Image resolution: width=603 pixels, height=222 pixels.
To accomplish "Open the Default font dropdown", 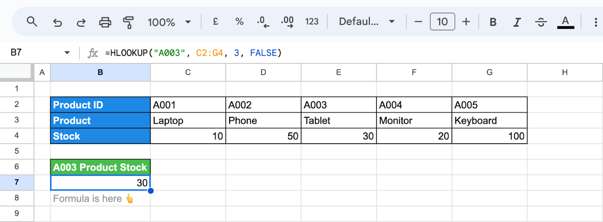I will point(366,22).
